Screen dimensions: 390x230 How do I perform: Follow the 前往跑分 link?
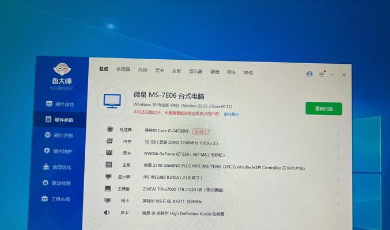[x=232, y=114]
